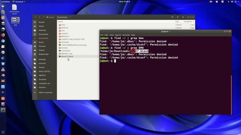Open Rubbish Bin in the sidebar
241x135 pixels.
[44, 54]
